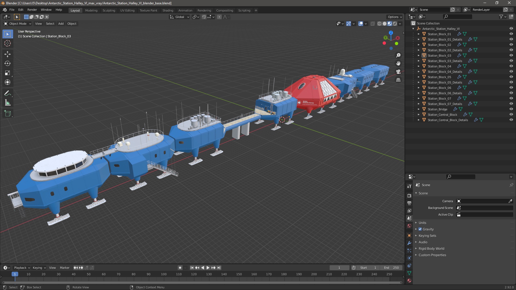Collapse Antarctic_Station_Halley_VI collection
The image size is (516, 290).
pos(413,29)
